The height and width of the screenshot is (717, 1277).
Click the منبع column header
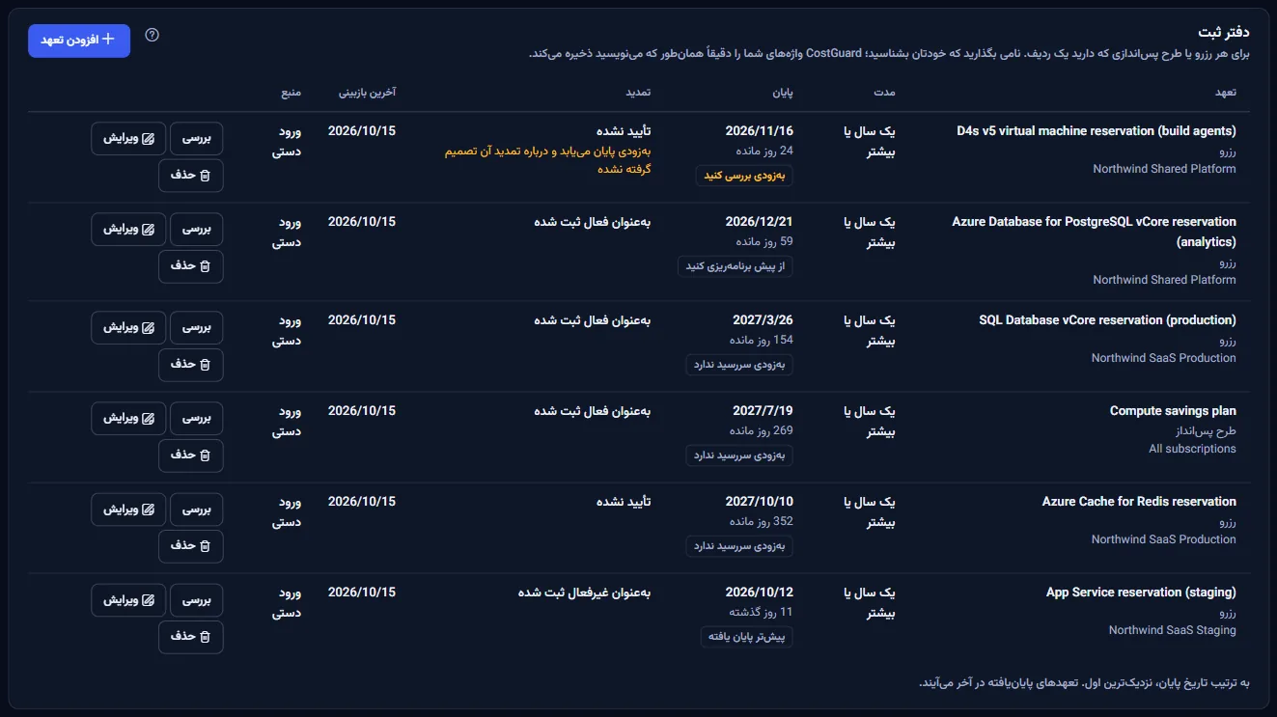291,93
